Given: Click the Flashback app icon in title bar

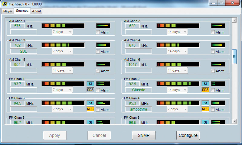Looking at the screenshot, I should click(x=5, y=4).
